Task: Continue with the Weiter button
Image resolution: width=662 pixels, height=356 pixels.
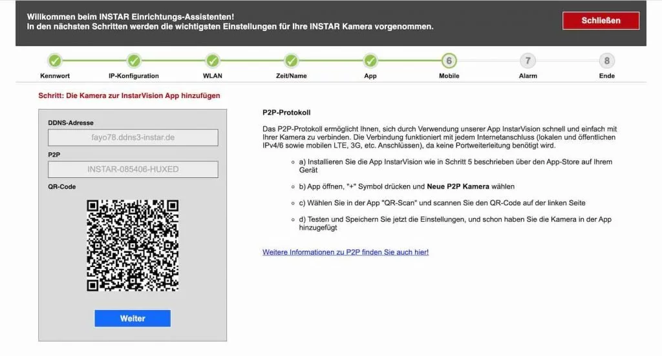Action: [x=133, y=319]
